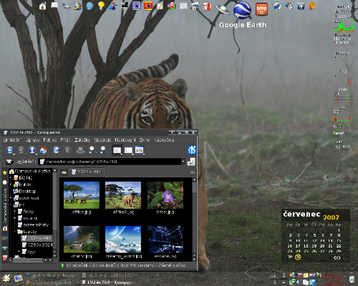
Task: Click the printer icon in toolbar
Action: coord(80,150)
